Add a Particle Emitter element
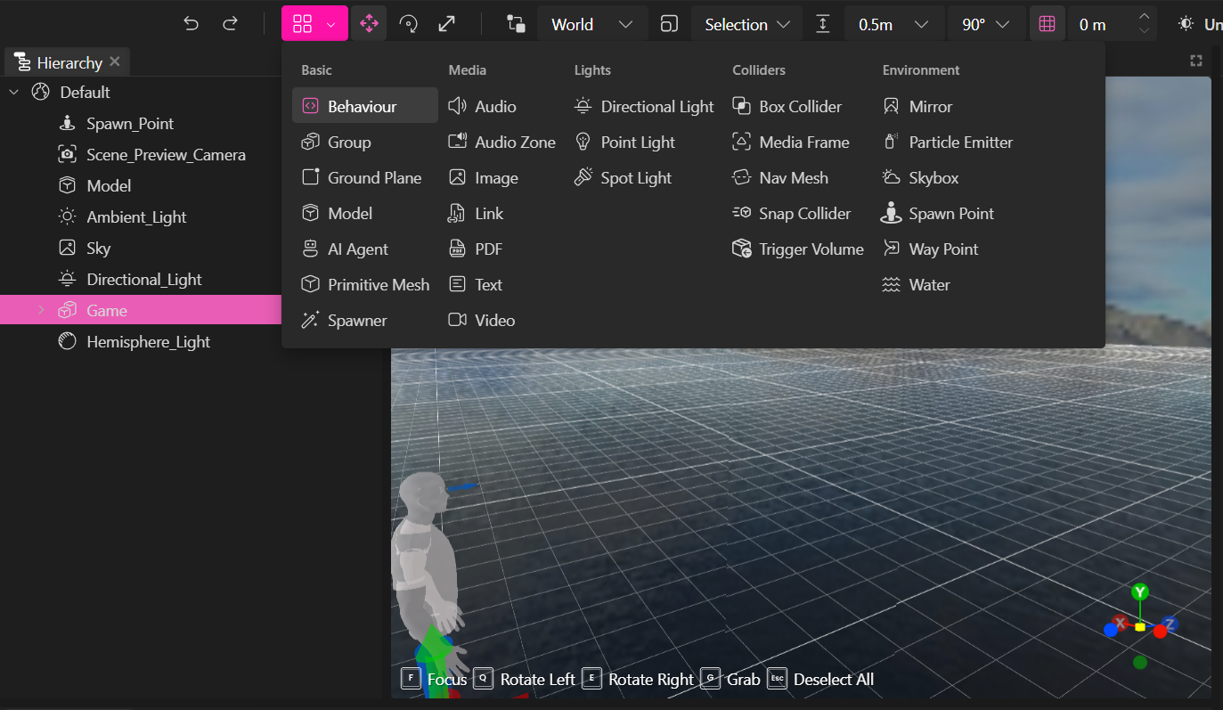Image resolution: width=1223 pixels, height=710 pixels. [960, 143]
